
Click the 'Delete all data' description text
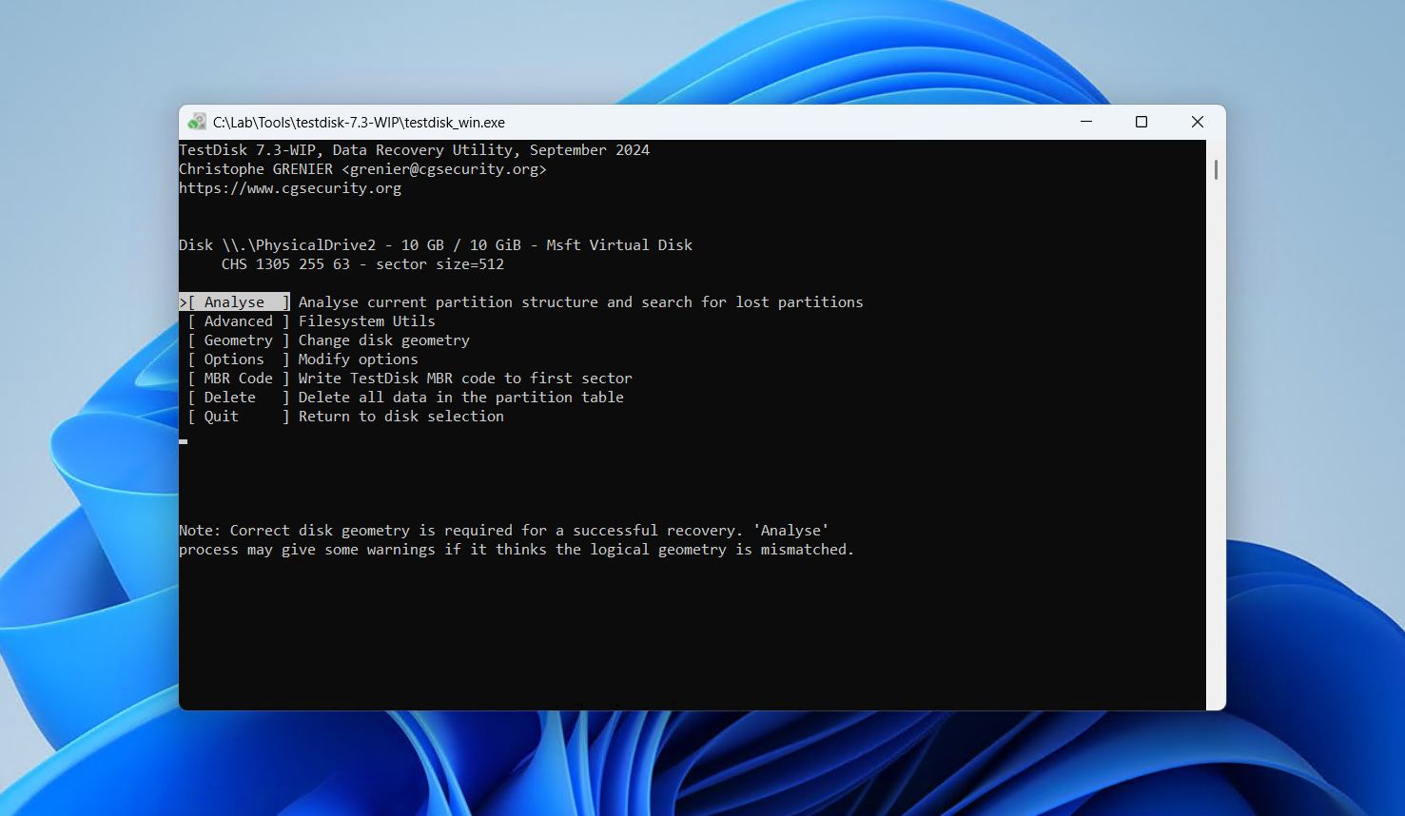point(460,397)
